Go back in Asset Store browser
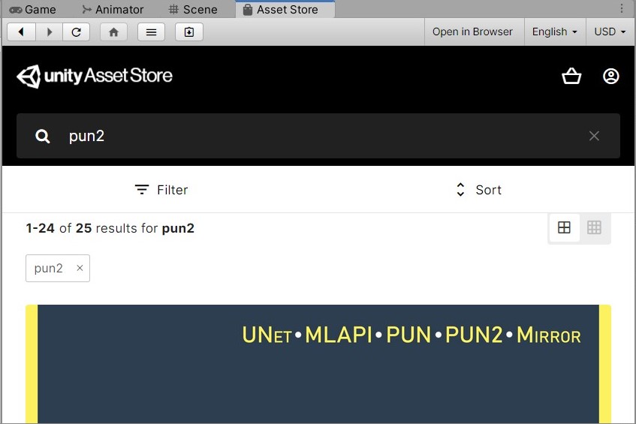 click(x=22, y=32)
